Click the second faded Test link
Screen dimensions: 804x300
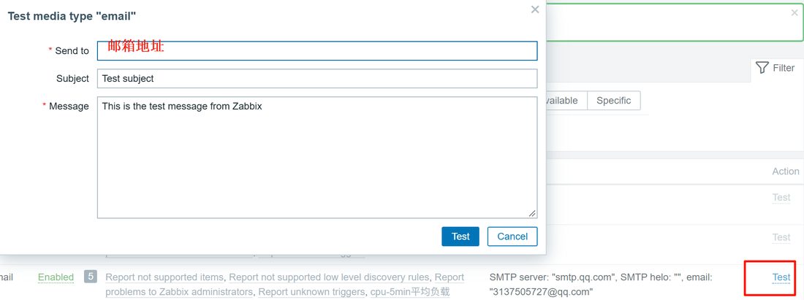(781, 237)
